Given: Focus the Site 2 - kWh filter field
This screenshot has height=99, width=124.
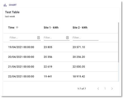Looking at the screenshot, I should pyautogui.click(x=85, y=38).
